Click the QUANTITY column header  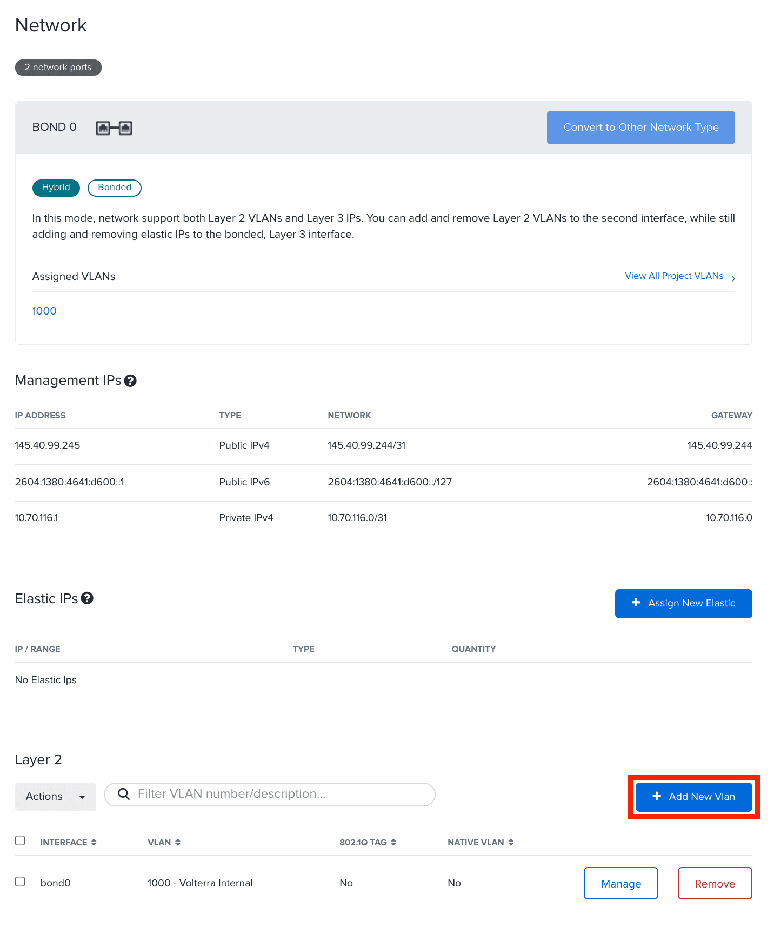[474, 649]
